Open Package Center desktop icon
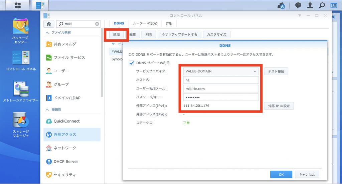The image size is (342, 184). click(20, 27)
